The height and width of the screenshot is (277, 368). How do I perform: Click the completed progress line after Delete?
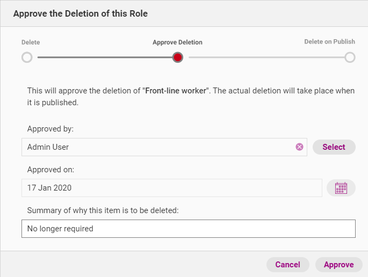102,57
